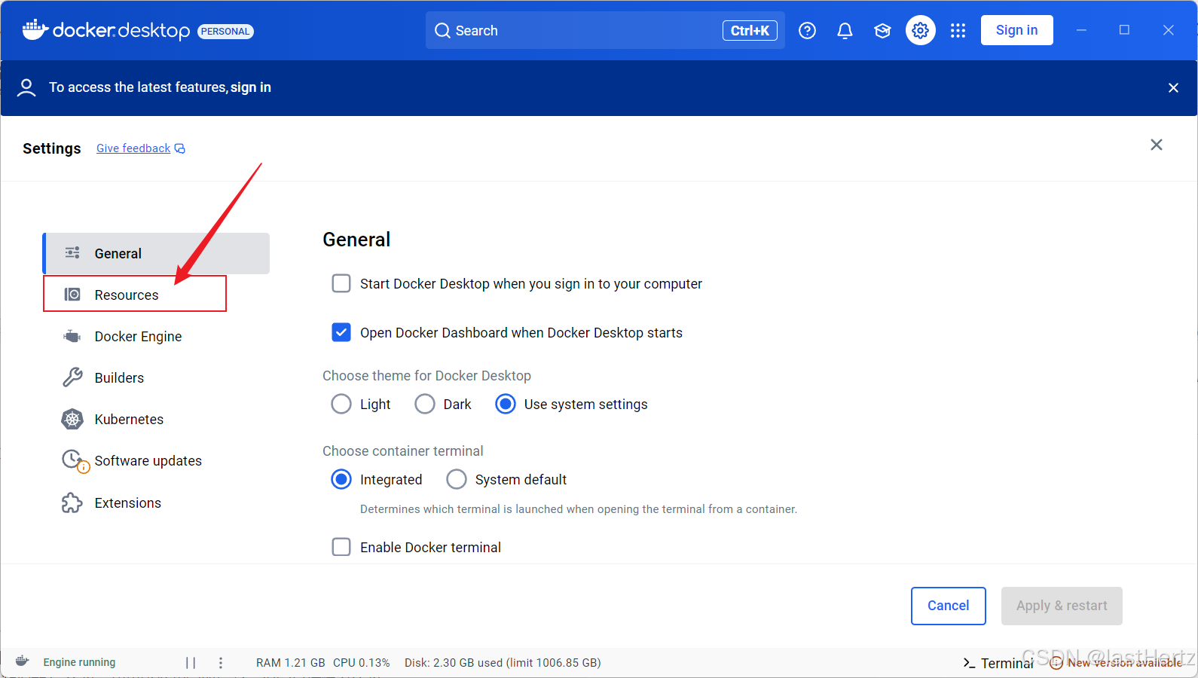Click the CPU 0.13% readout
This screenshot has width=1198, height=678.
(362, 663)
